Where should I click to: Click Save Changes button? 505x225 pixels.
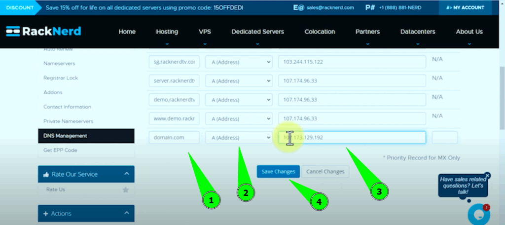point(278,172)
